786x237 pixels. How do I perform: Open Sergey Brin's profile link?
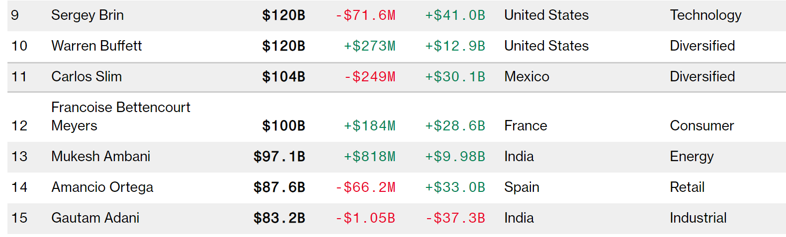(87, 15)
